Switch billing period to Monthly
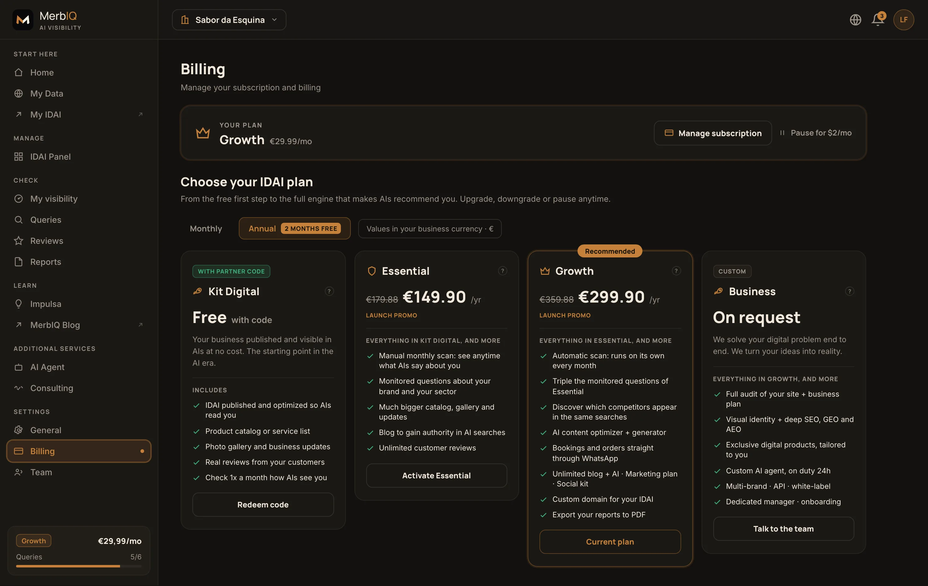Image resolution: width=928 pixels, height=586 pixels. 206,229
